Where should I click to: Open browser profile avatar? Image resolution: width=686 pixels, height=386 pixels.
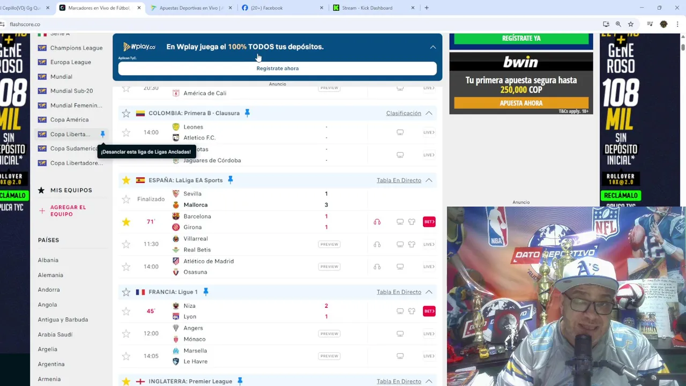click(x=663, y=24)
